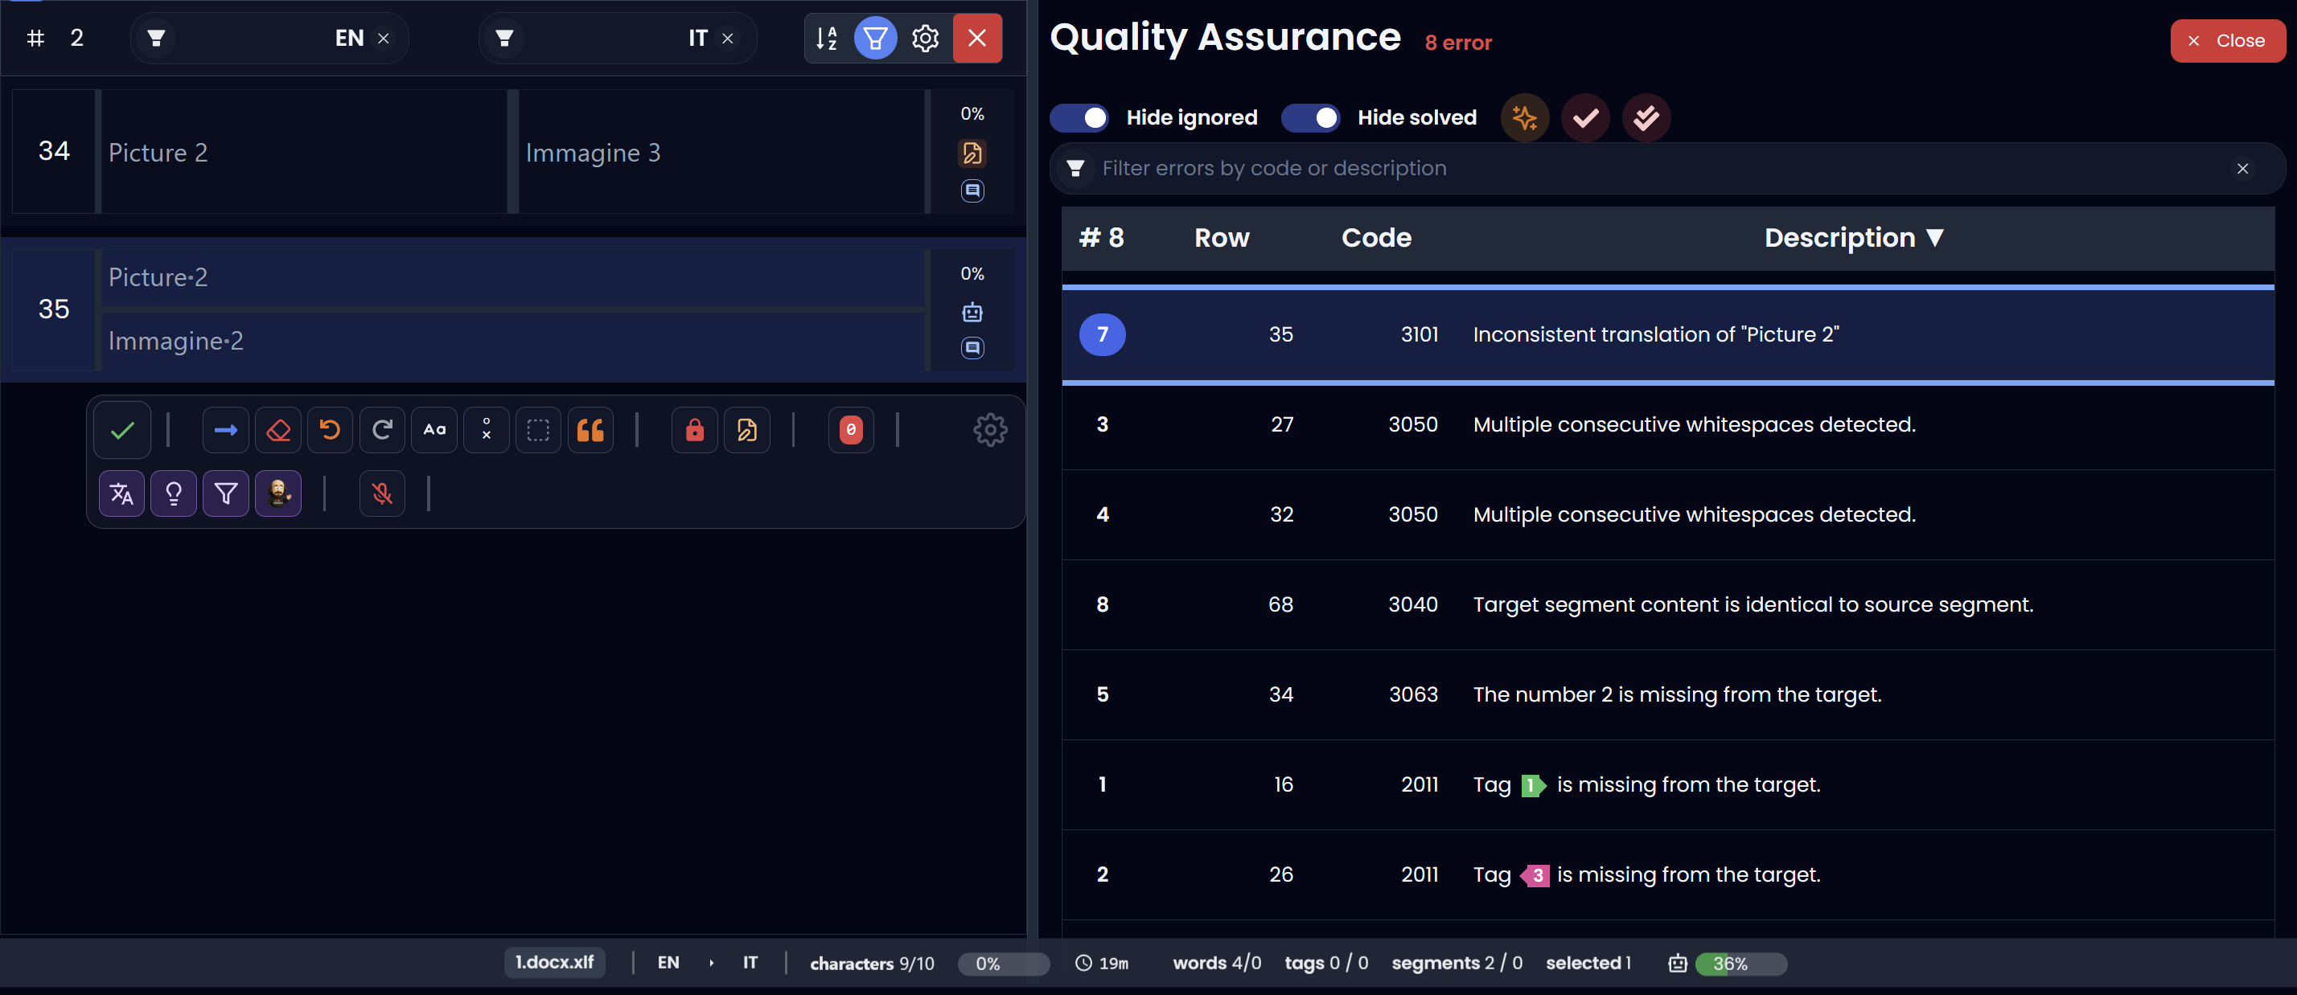The width and height of the screenshot is (2297, 995).
Task: Insert quotation marks using quote icon
Action: click(591, 429)
